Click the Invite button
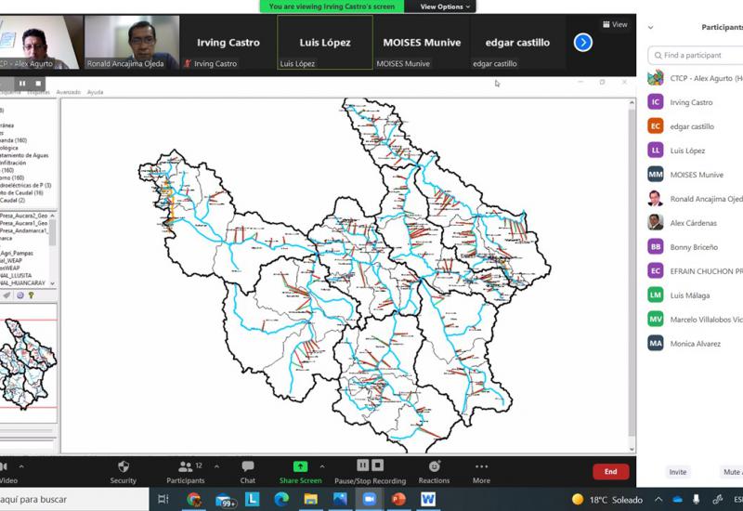 click(678, 472)
